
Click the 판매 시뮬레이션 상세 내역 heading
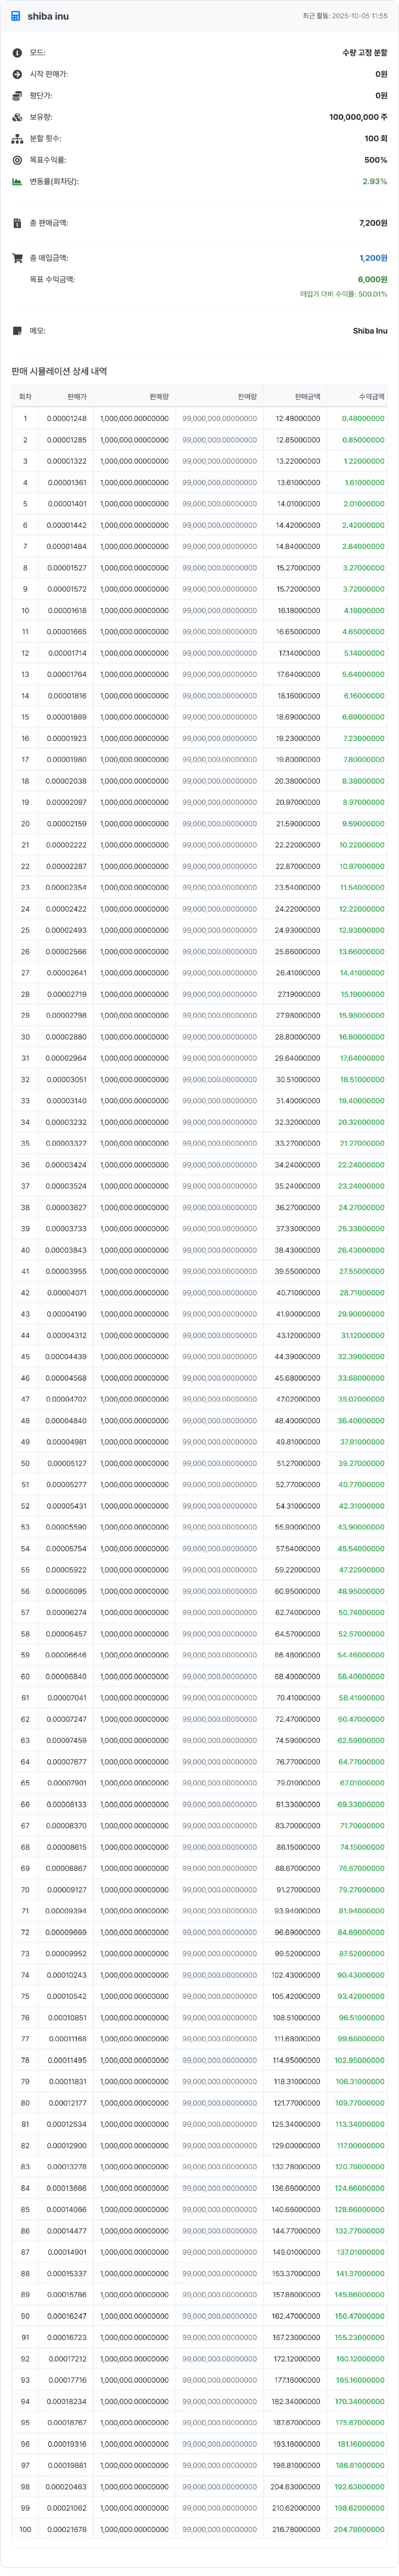[x=59, y=371]
